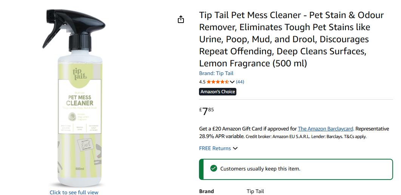Click the product title text
This screenshot has width=401, height=195.
click(291, 39)
